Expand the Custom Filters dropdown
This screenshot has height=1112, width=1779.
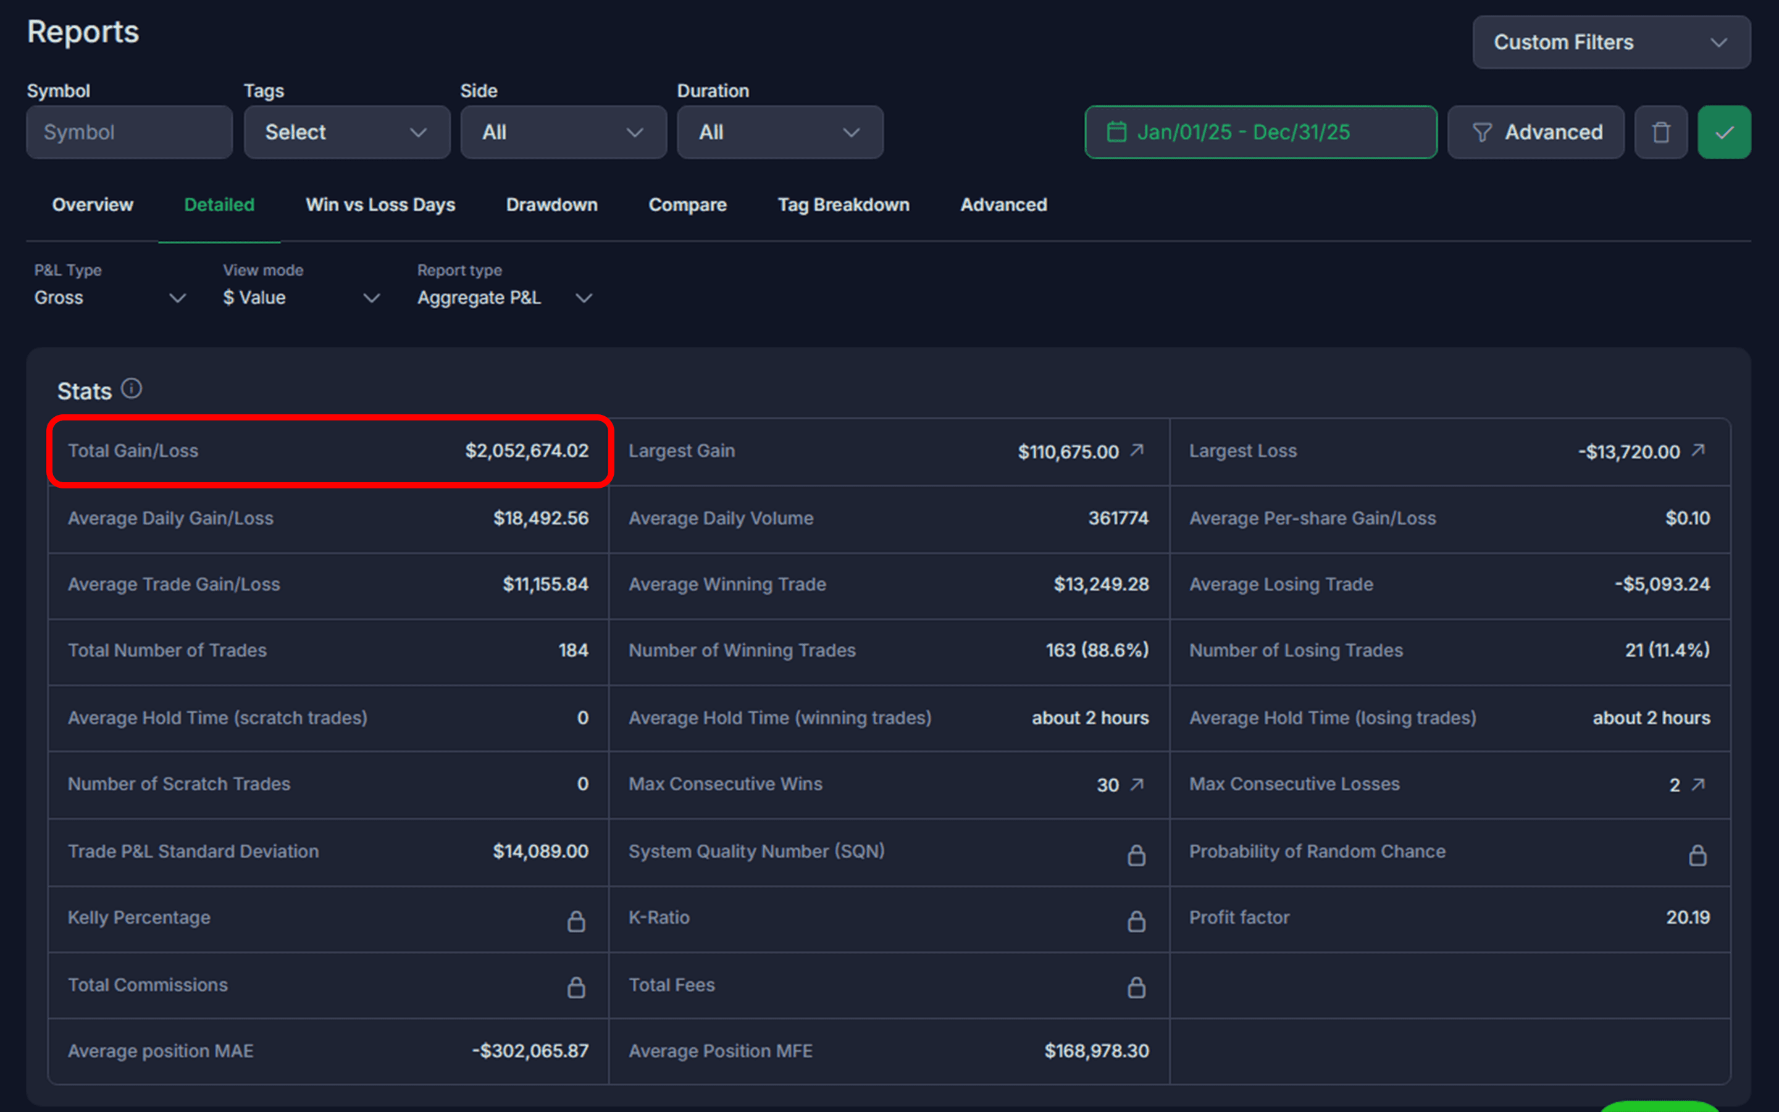click(1610, 42)
